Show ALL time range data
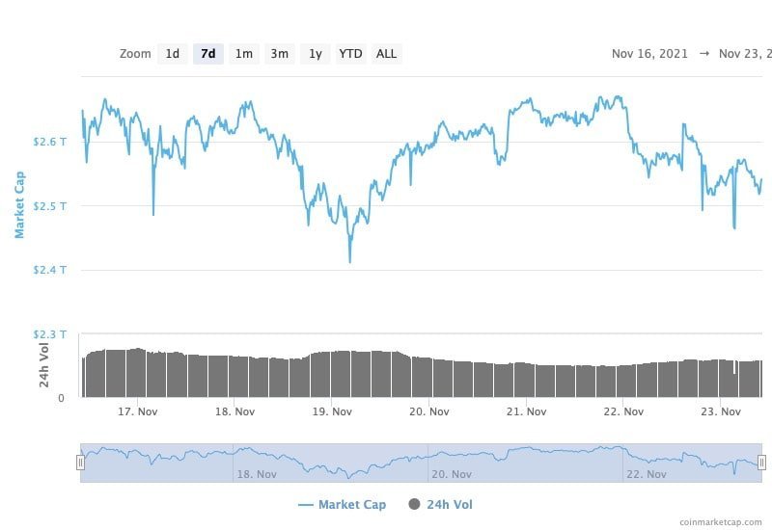This screenshot has height=530, width=772. (x=386, y=54)
